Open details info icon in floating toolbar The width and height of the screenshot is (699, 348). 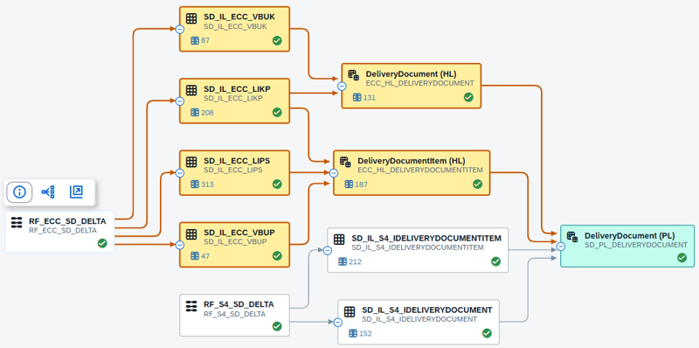[x=19, y=192]
